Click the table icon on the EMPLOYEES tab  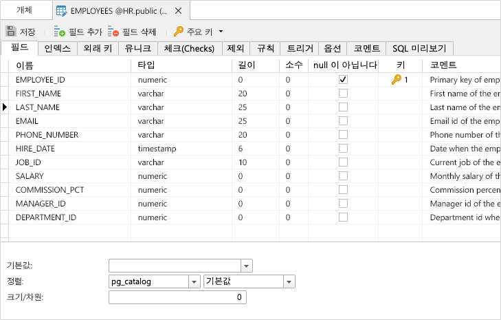click(x=61, y=11)
